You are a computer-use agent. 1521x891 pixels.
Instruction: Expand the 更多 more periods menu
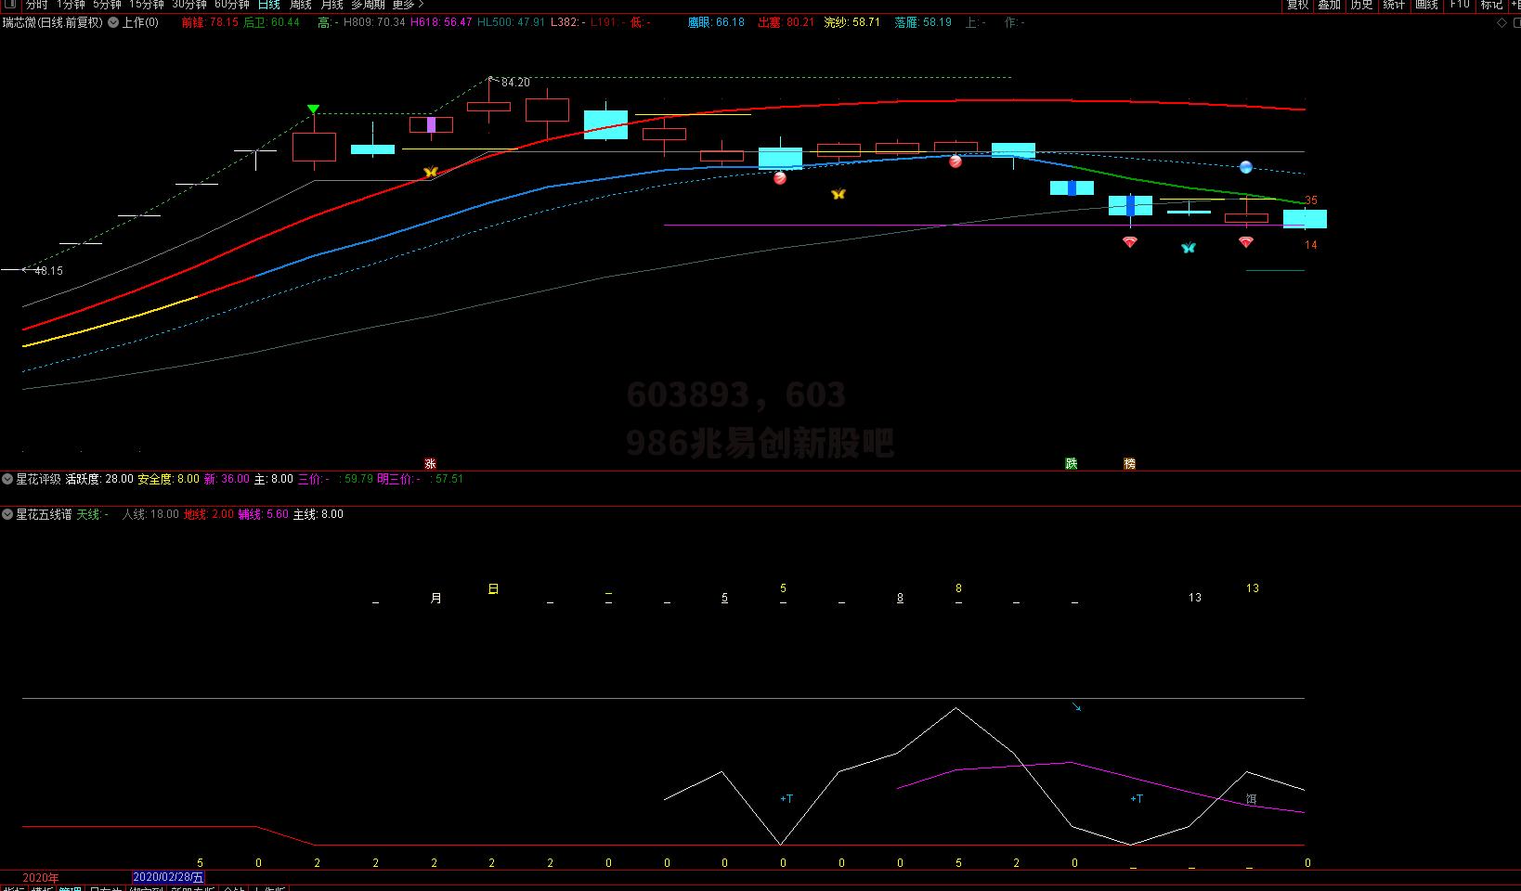click(x=407, y=5)
